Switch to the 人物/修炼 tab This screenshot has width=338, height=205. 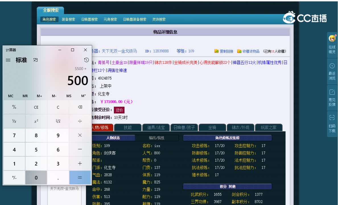[102, 128]
